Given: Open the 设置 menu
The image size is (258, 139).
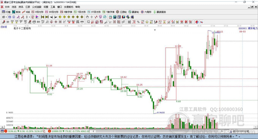Looking at the screenshot, I should [46, 7].
